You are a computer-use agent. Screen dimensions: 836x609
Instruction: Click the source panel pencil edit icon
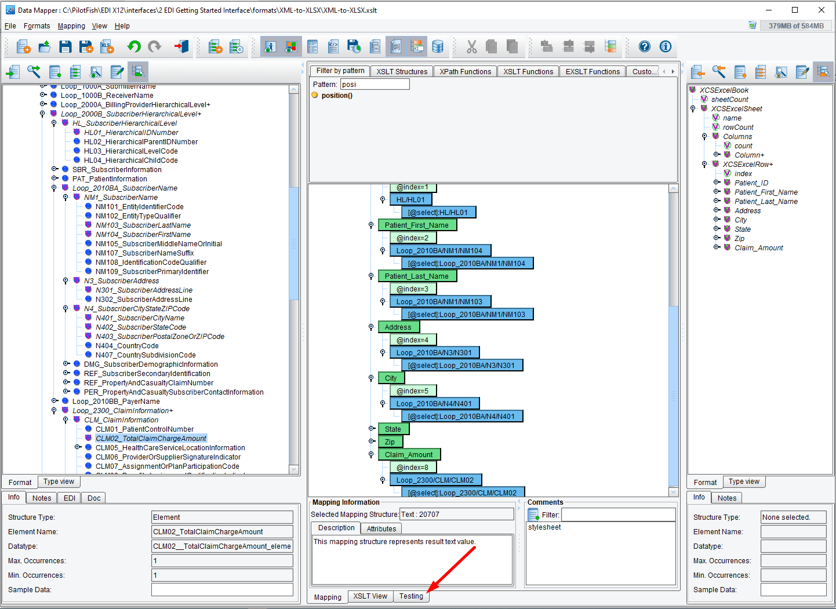tap(117, 72)
